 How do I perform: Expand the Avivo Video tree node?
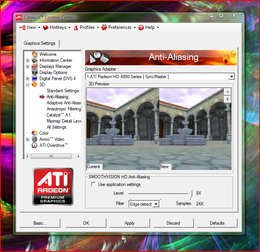click(x=27, y=139)
